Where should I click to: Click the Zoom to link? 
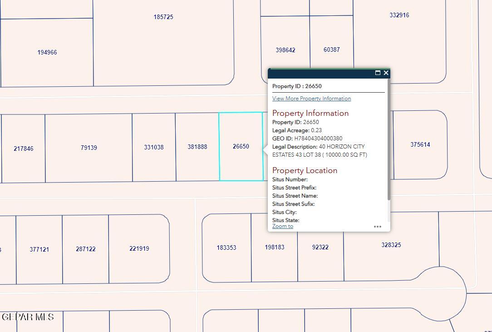(x=282, y=226)
